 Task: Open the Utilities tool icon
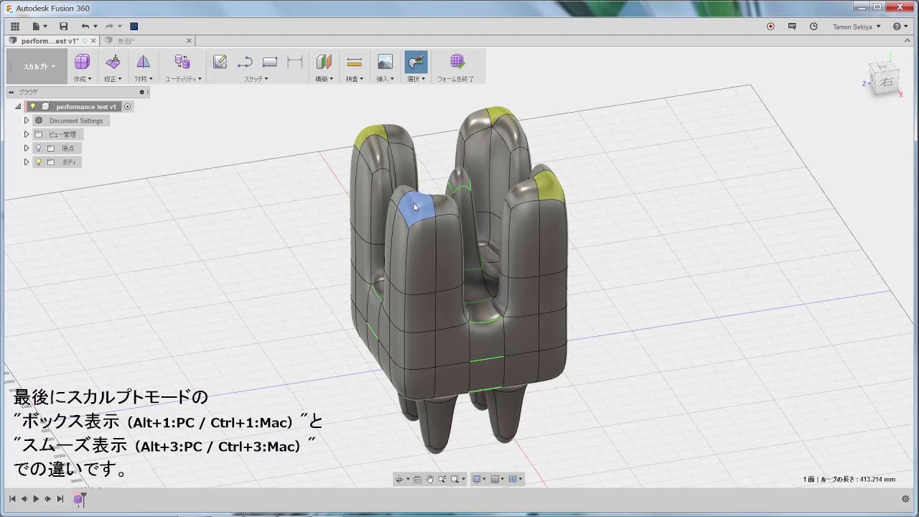point(182,62)
